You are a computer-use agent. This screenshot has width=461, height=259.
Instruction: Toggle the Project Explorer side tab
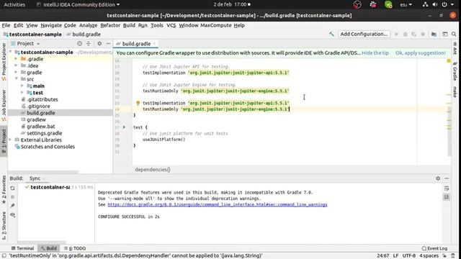(x=4, y=62)
